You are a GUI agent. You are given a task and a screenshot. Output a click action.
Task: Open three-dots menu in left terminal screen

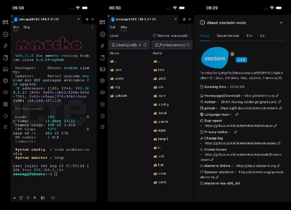tap(92, 27)
